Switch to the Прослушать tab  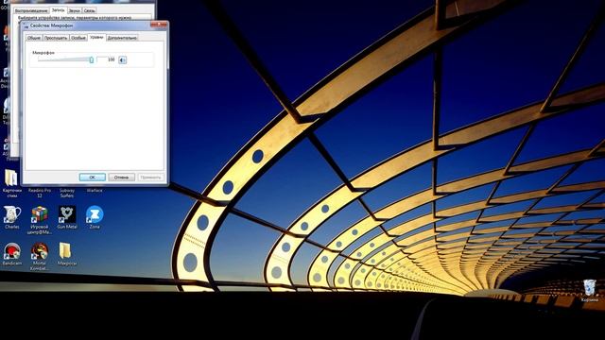pos(56,38)
